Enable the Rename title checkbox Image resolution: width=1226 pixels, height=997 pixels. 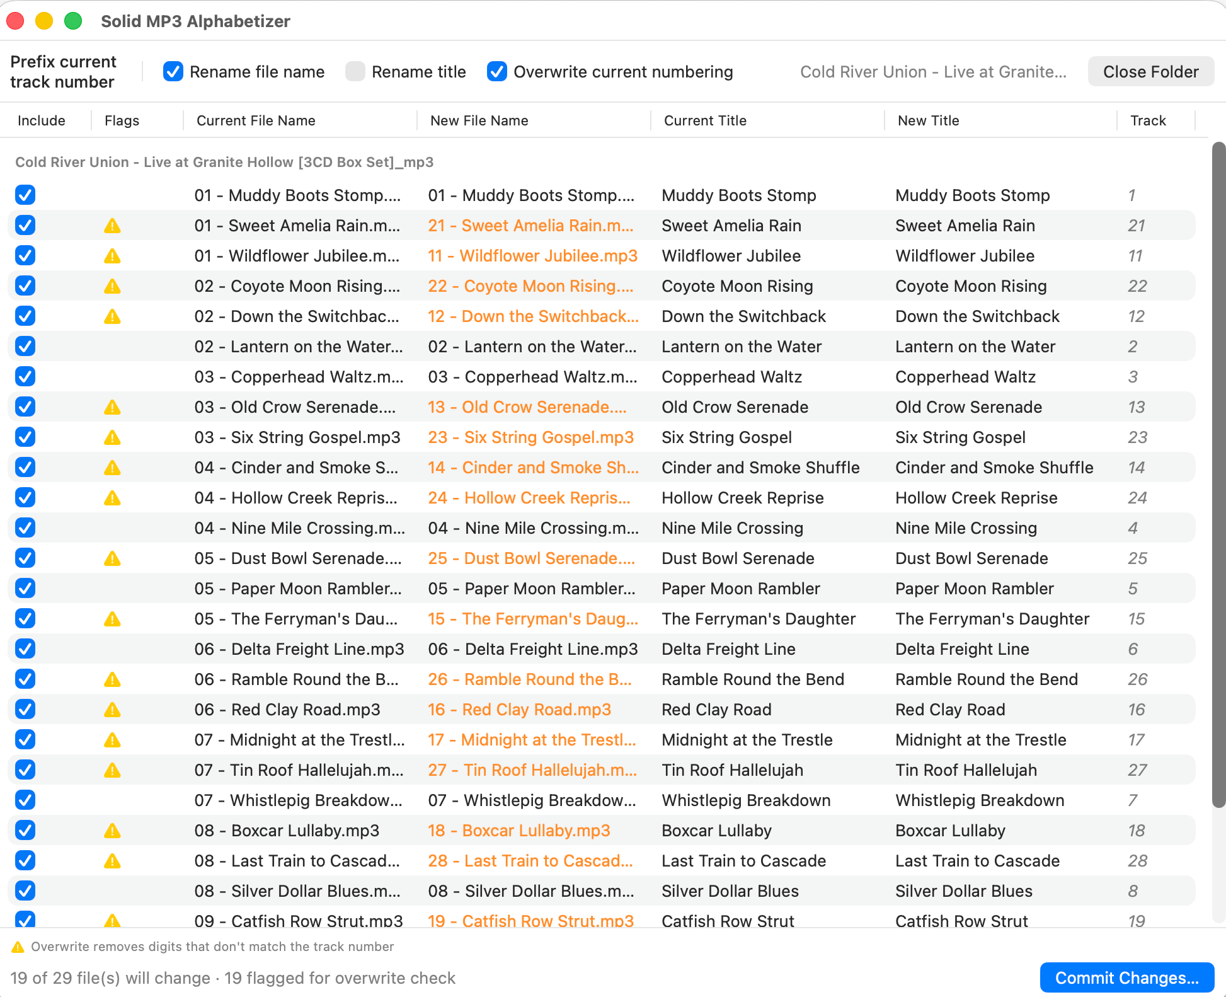point(355,72)
